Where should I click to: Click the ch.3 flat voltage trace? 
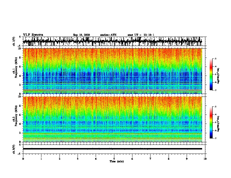[113, 149]
